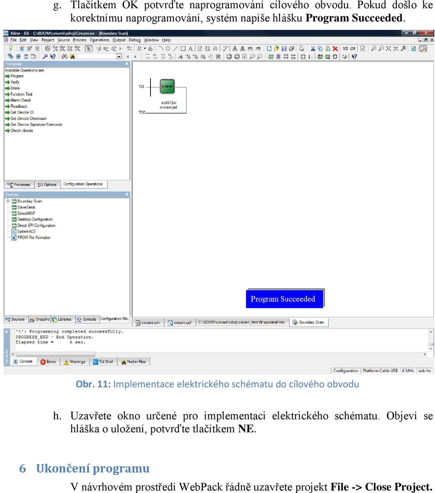Select the circle drawing tool
The image size is (435, 493).
(x=168, y=48)
